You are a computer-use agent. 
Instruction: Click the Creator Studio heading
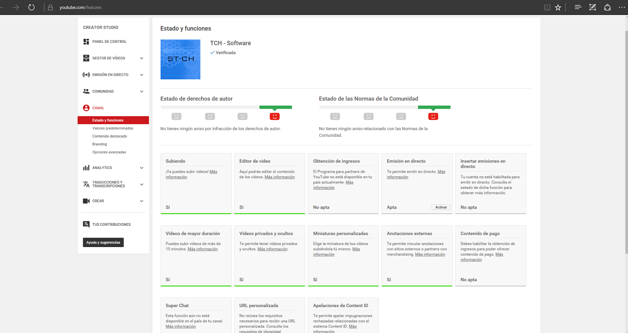(x=100, y=27)
